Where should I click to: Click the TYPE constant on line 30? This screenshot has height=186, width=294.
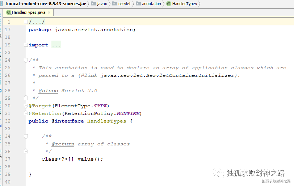click(x=100, y=106)
